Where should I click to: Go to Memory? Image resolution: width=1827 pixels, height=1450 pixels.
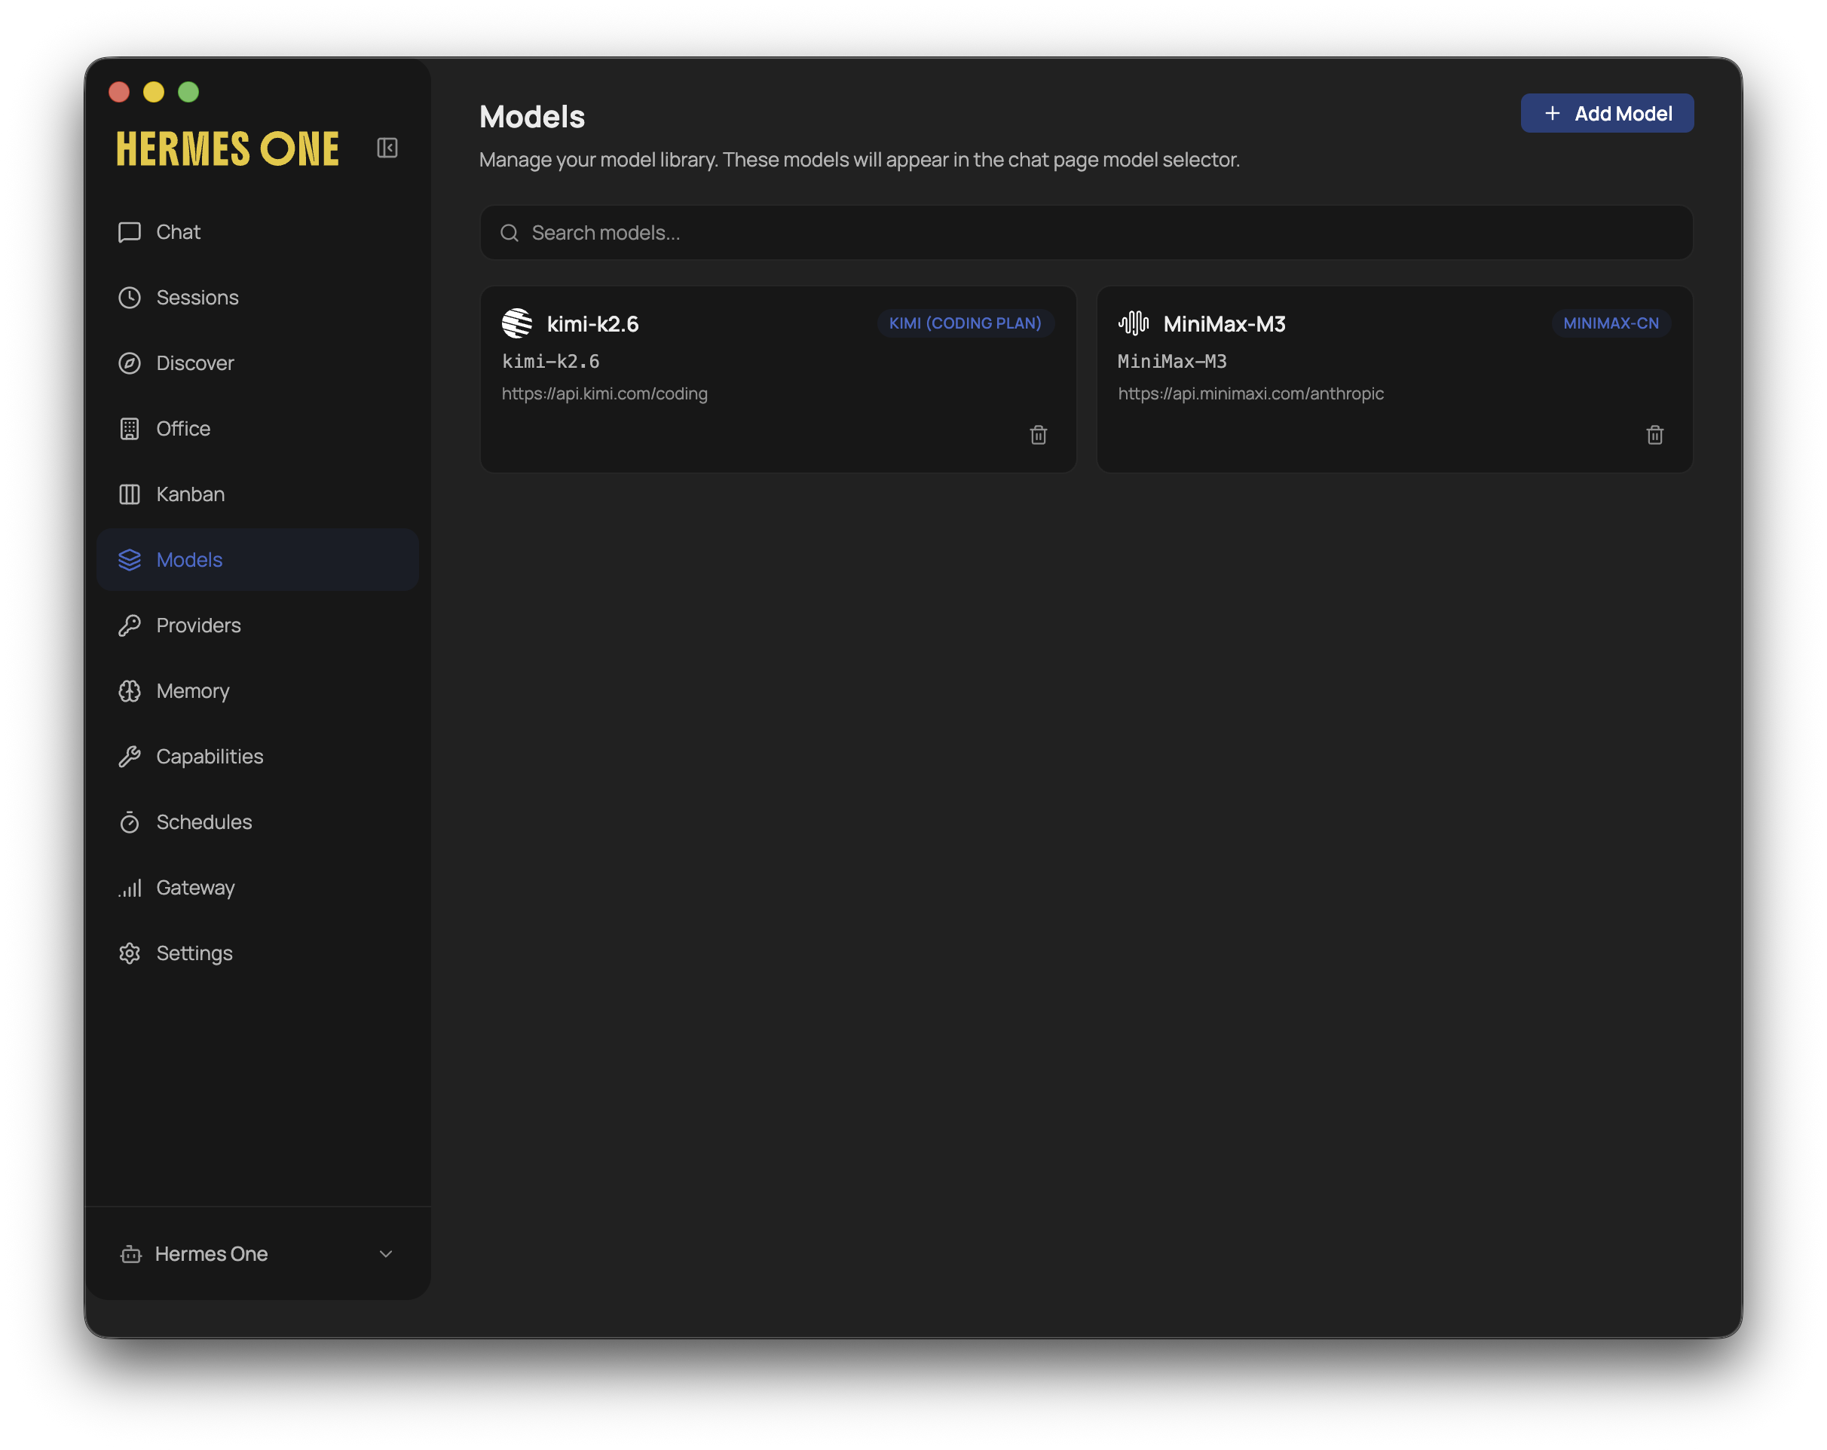coord(258,690)
